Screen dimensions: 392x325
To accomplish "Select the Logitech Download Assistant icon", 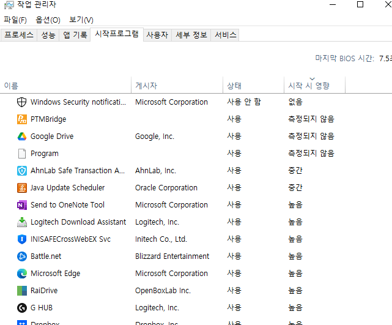I will (22, 222).
